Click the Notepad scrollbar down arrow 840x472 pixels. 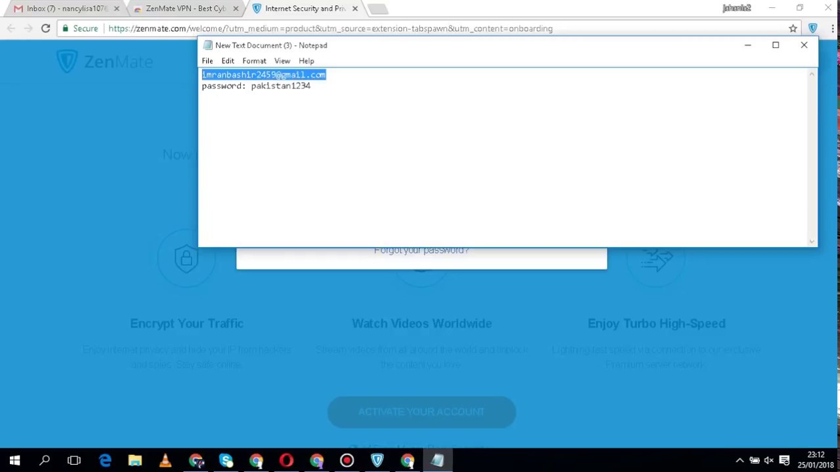click(x=812, y=242)
